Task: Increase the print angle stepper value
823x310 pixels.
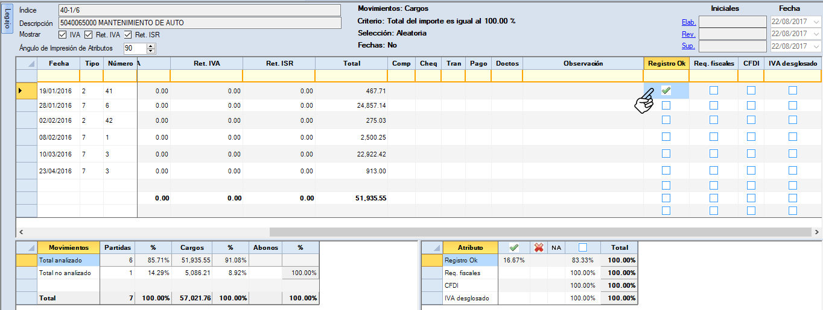Action: click(143, 46)
